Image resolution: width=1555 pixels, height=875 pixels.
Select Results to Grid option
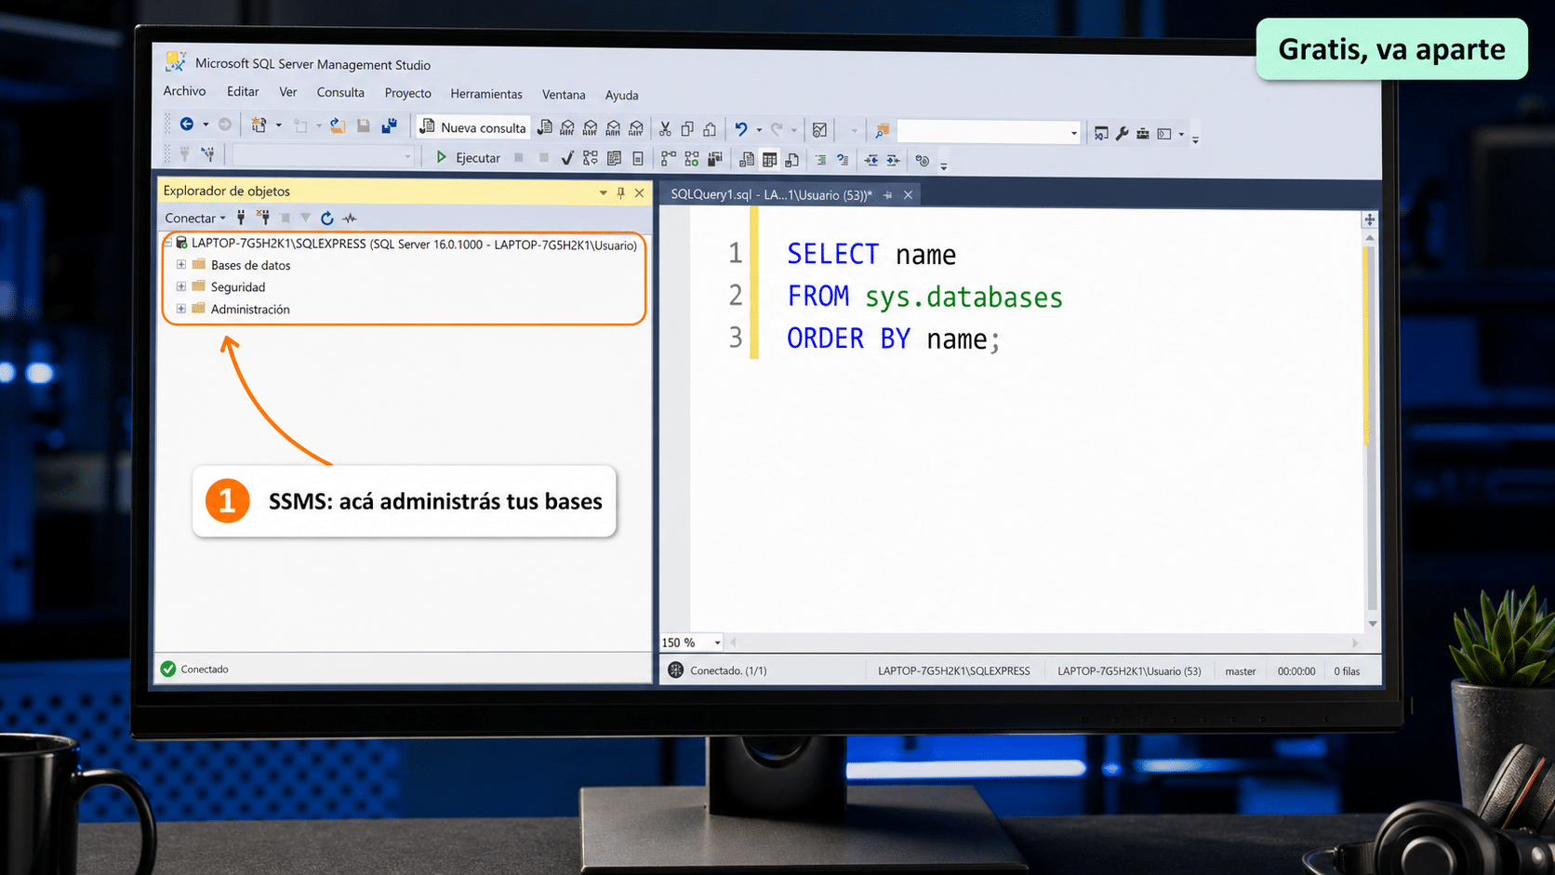tap(769, 160)
